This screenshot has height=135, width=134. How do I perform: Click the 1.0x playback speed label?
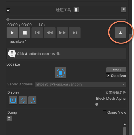[42, 25]
